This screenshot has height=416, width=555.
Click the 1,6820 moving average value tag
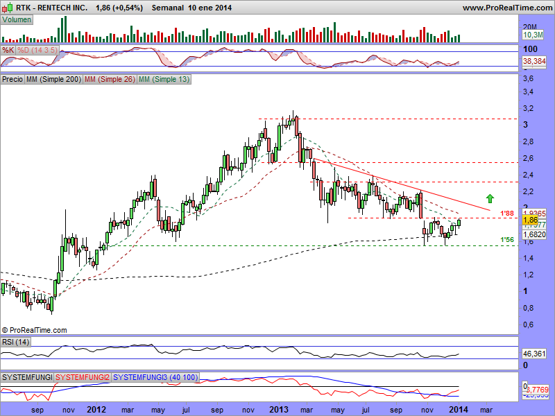point(534,234)
